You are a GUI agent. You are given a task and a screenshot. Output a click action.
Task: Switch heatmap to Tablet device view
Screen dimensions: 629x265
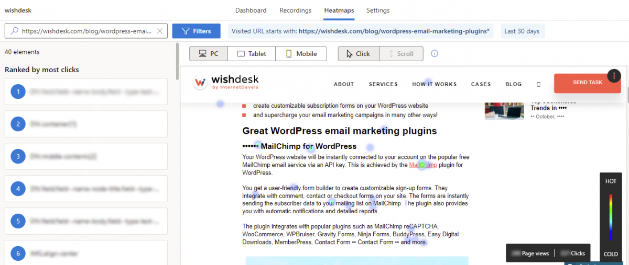pos(251,54)
